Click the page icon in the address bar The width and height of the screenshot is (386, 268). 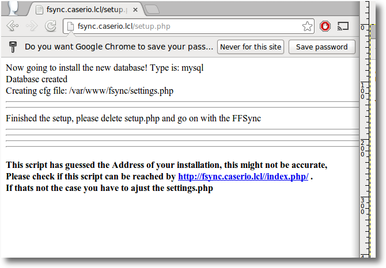coord(70,26)
